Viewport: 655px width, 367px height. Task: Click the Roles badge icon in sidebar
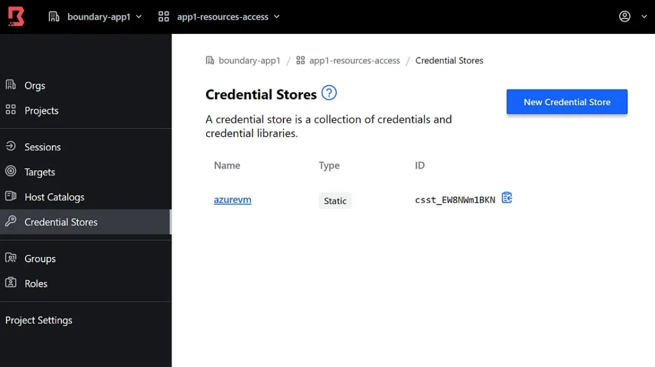(11, 283)
